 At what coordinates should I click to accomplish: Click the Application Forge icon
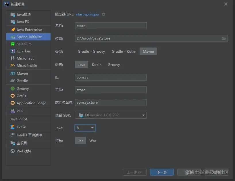[13, 103]
